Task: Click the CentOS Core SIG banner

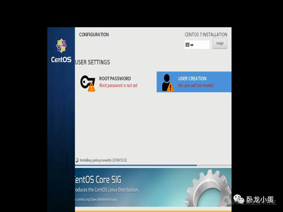Action: [153, 187]
